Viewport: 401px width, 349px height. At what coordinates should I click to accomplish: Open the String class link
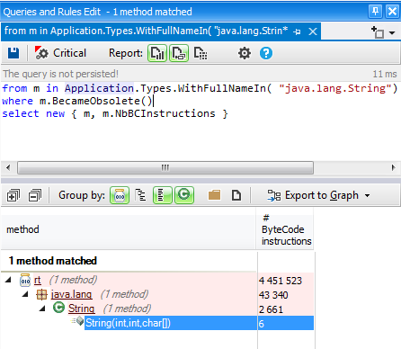point(81,309)
